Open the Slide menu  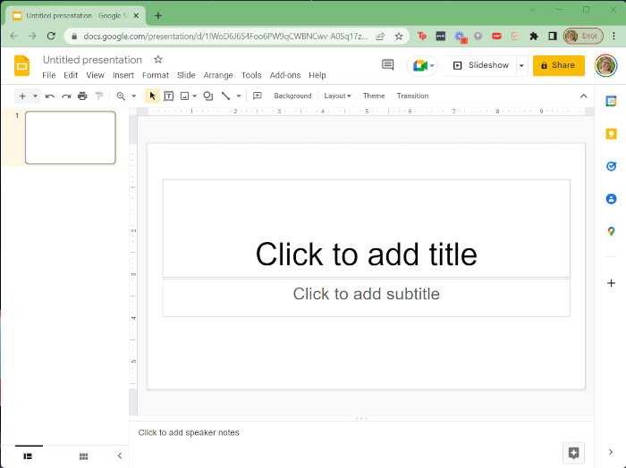coord(186,75)
